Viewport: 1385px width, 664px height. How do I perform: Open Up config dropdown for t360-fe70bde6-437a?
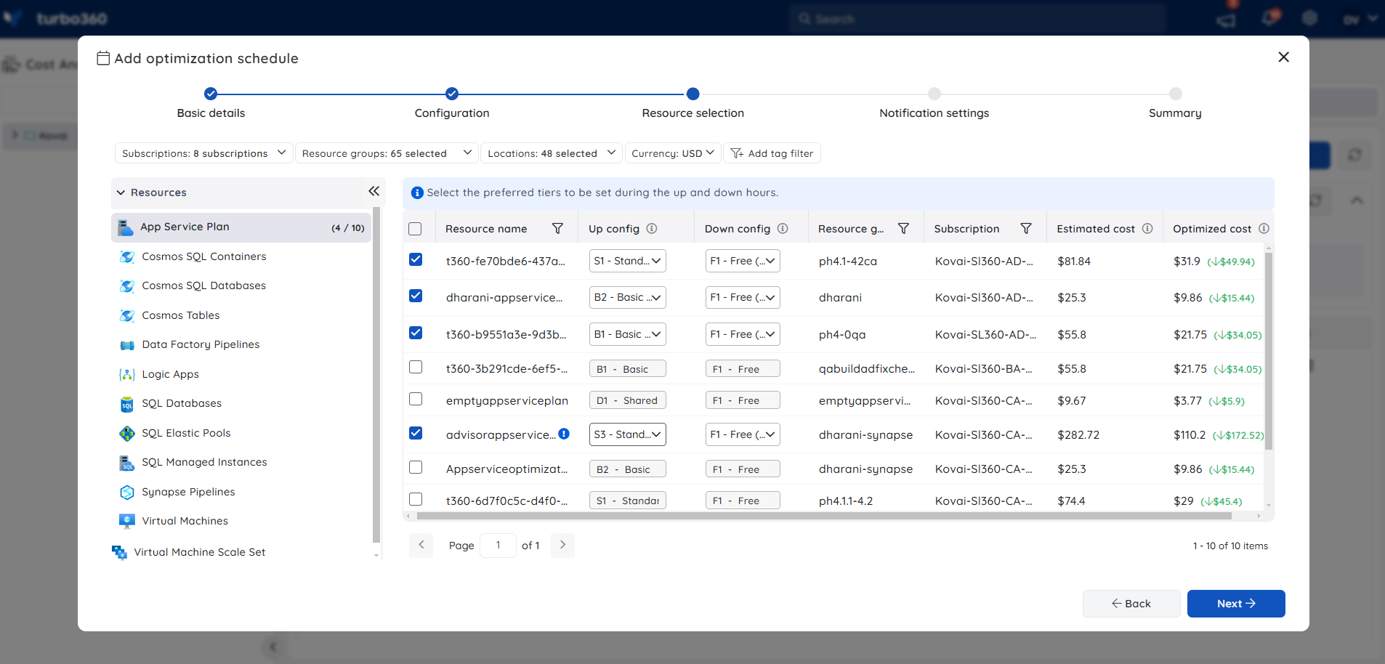[x=628, y=261]
